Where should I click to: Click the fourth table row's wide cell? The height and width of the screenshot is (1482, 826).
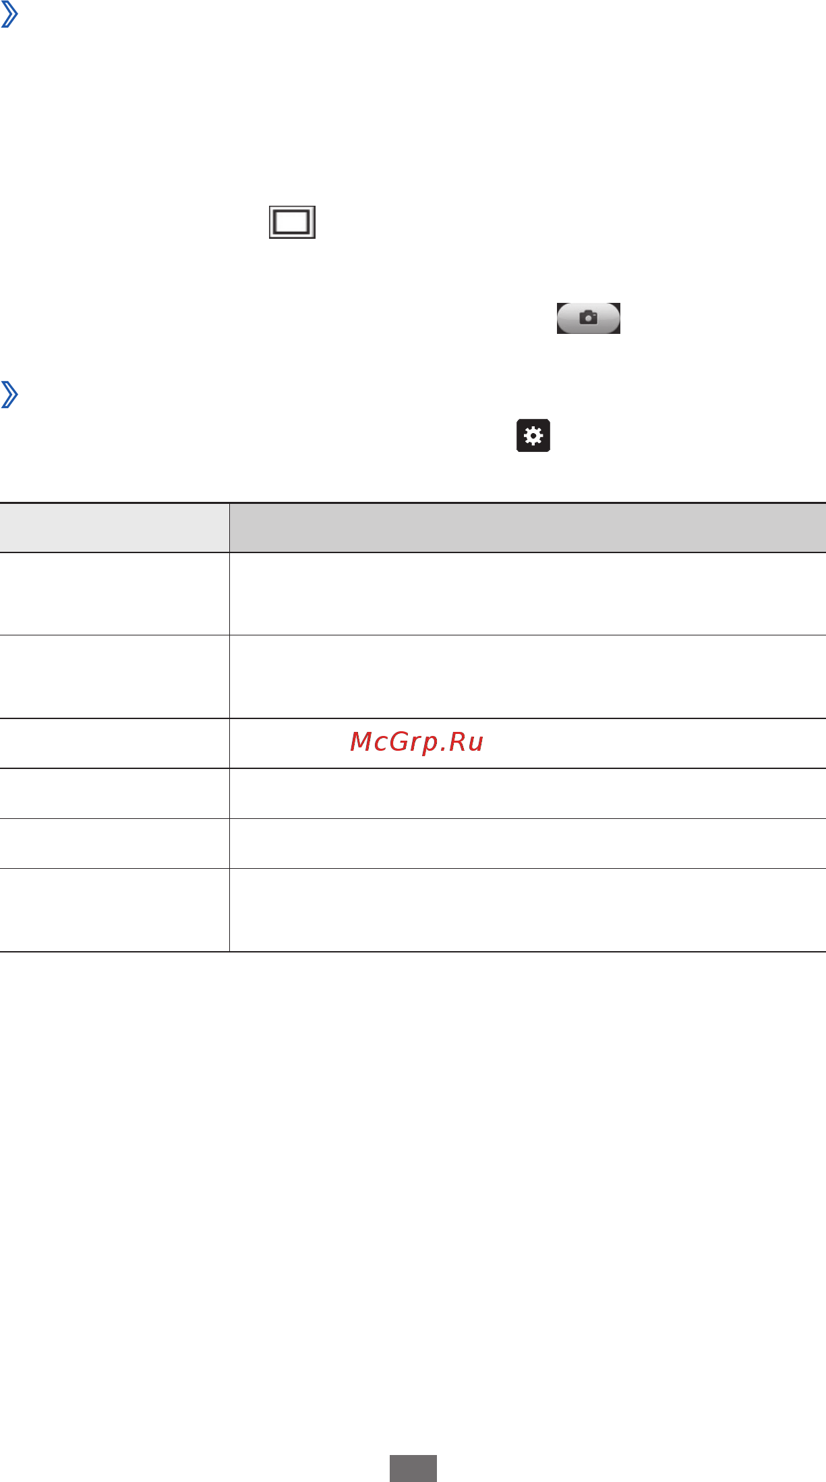pyautogui.click(x=527, y=793)
